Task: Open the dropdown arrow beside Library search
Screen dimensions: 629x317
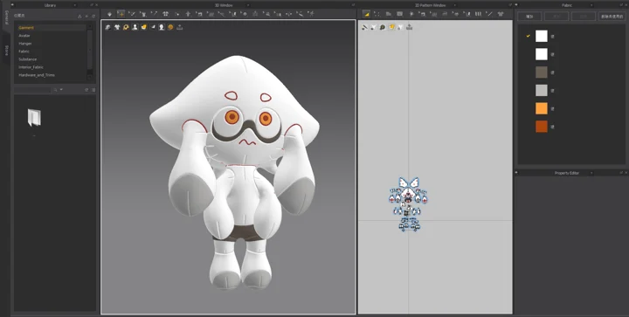Action: pos(61,90)
